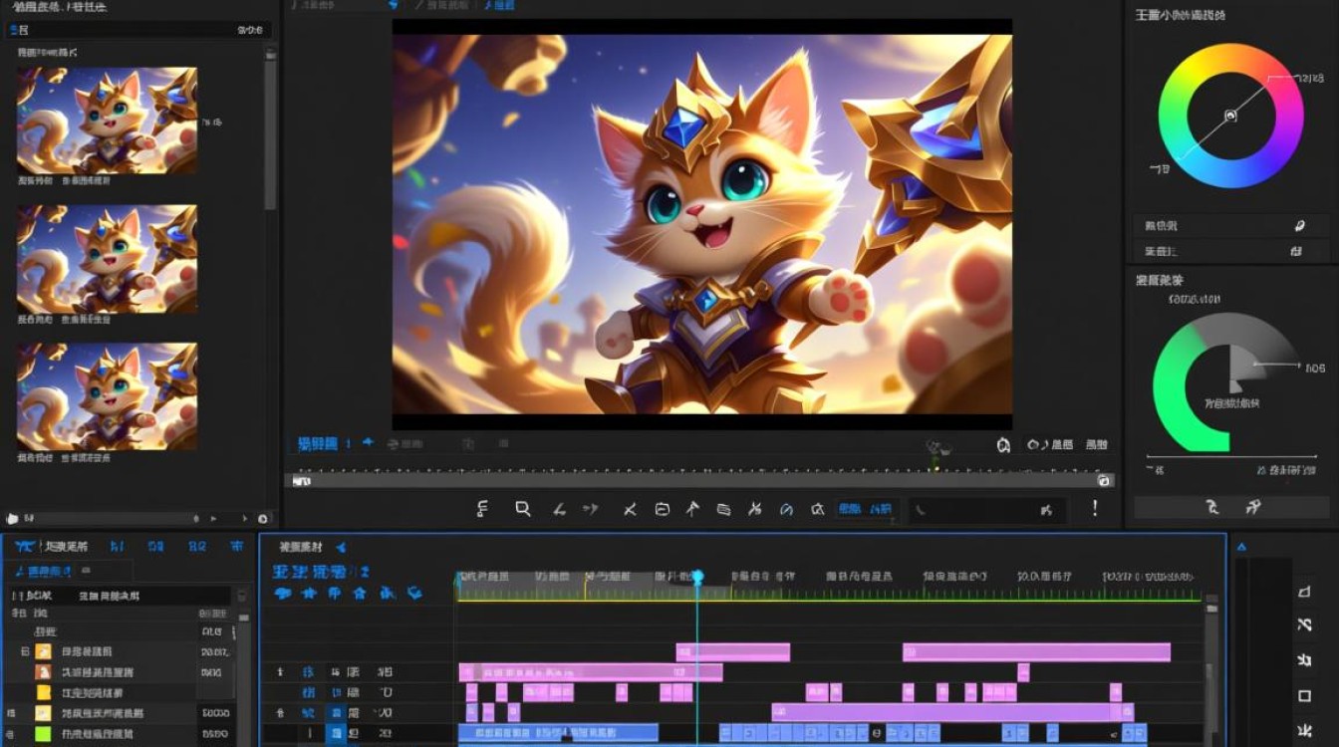Toggle highlighted blue square on third track header

[x=338, y=713]
